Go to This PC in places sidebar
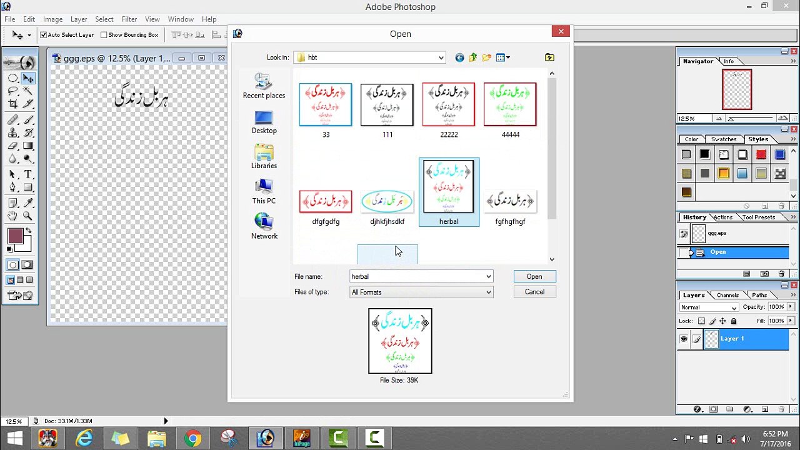 pos(264,192)
